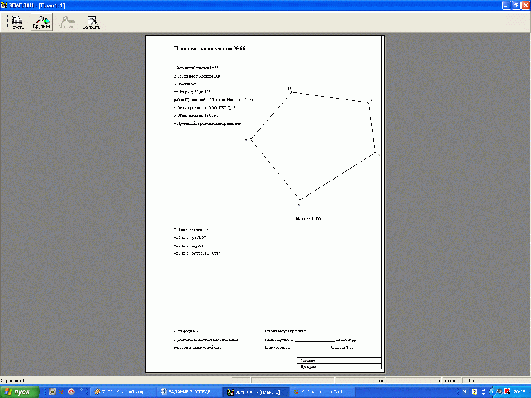
Task: Open the ЗЕМПЛАН title bar system icon
Action: coord(4,5)
